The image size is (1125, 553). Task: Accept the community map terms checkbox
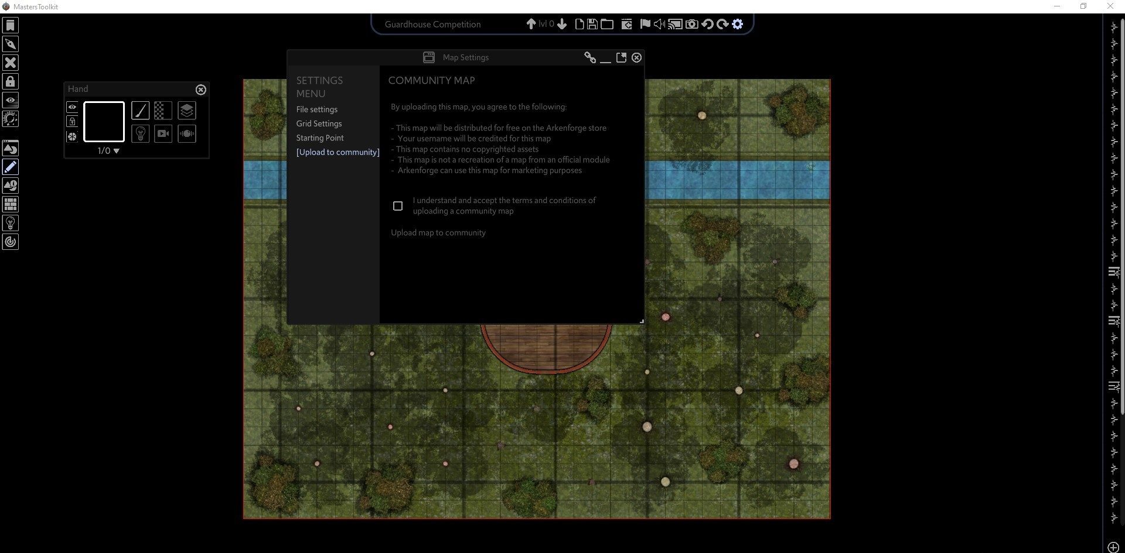(x=398, y=206)
